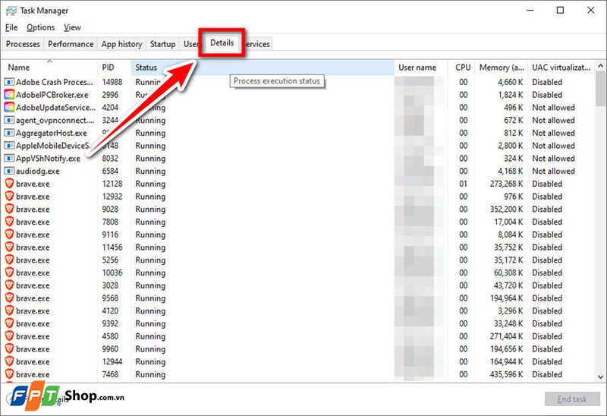The image size is (607, 416).
Task: Click Brave icon for PID 9568
Action: (9, 298)
